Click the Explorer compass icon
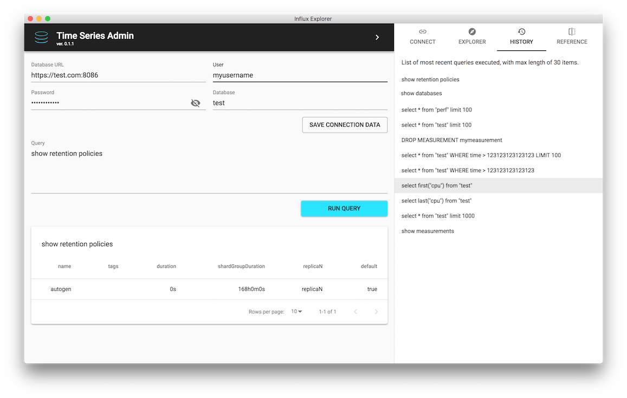The width and height of the screenshot is (627, 398). coord(472,31)
